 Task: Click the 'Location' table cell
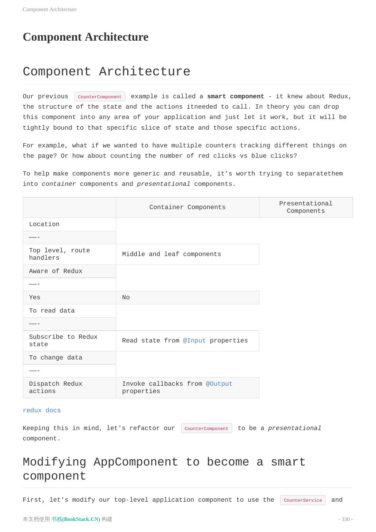point(44,224)
